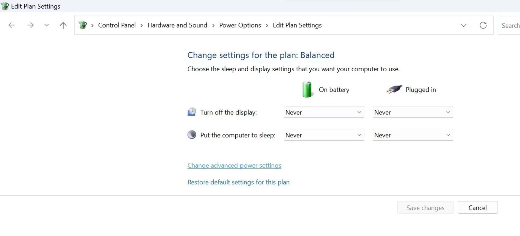The width and height of the screenshot is (520, 236).
Task: Click the power plug icon
Action: click(x=394, y=89)
